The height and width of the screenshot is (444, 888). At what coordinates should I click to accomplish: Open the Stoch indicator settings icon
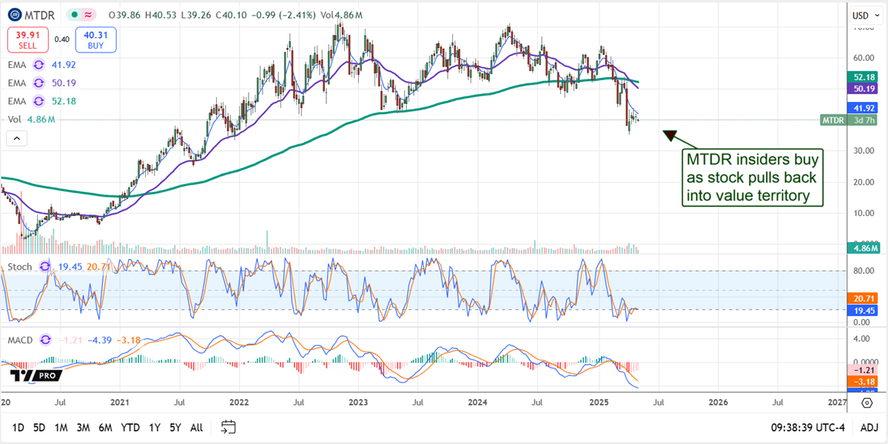pos(43,266)
